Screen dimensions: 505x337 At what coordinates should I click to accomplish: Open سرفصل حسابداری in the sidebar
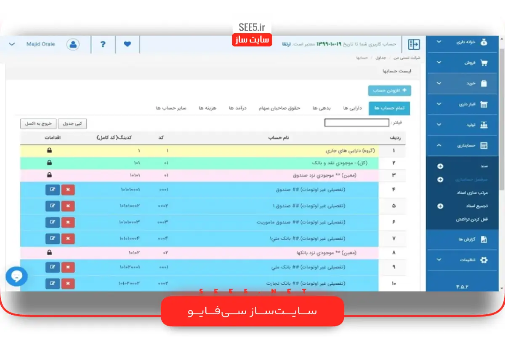point(471,179)
